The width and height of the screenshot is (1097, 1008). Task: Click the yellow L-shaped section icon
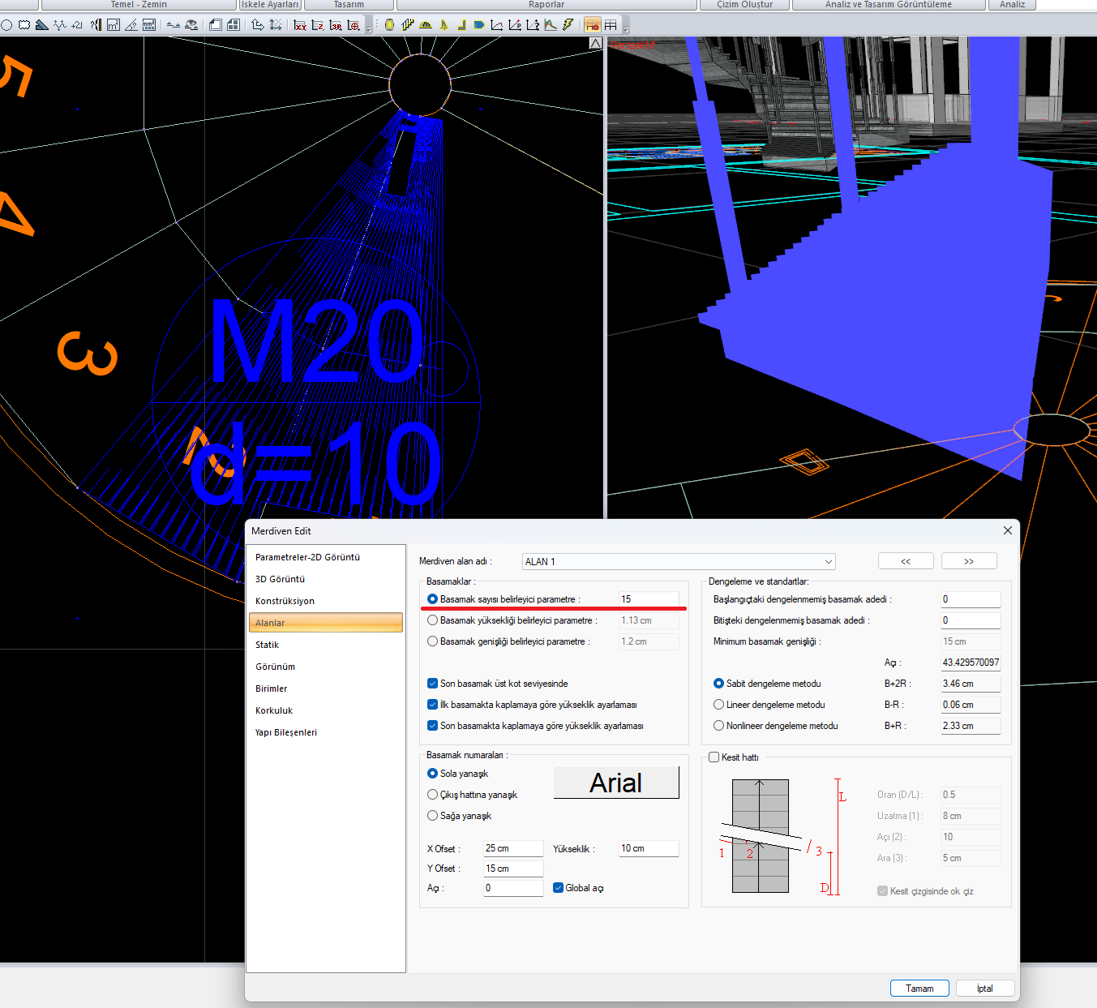(x=462, y=25)
